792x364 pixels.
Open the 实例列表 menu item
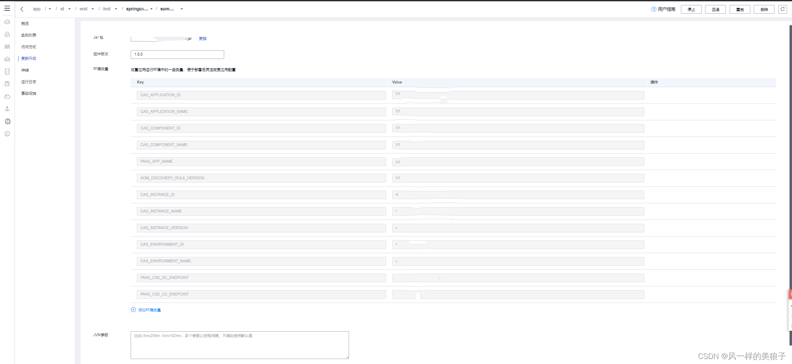pyautogui.click(x=29, y=35)
